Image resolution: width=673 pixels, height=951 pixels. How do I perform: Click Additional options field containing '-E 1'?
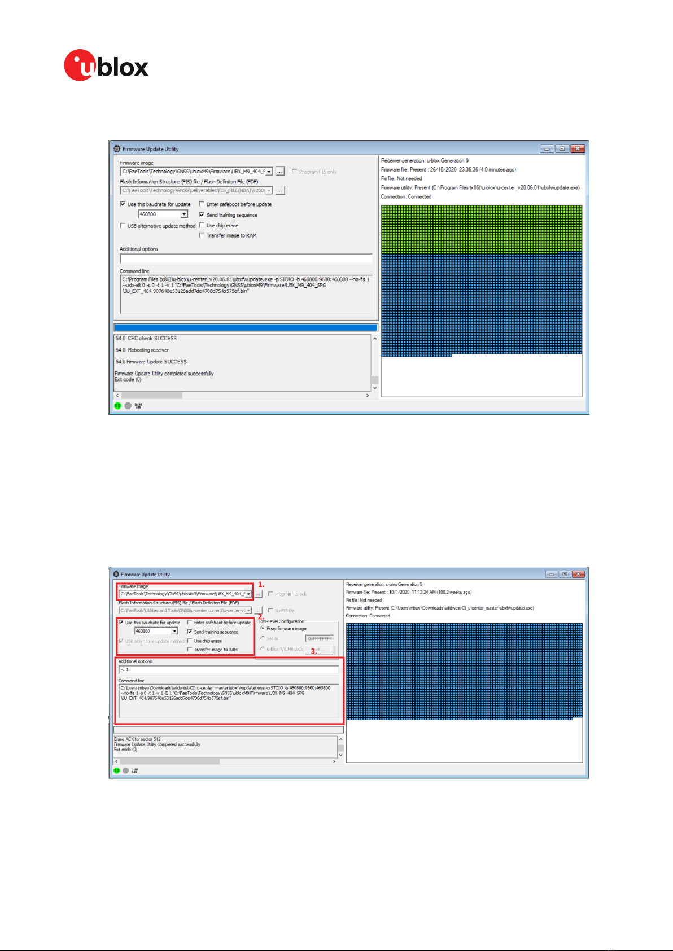point(229,669)
